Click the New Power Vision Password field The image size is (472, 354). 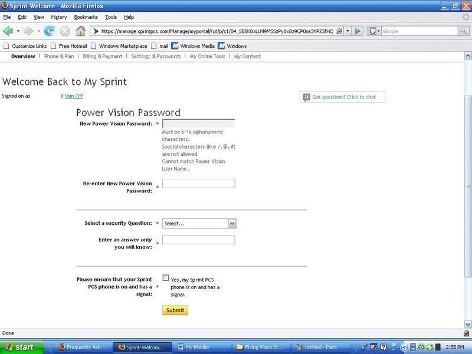[x=199, y=124]
